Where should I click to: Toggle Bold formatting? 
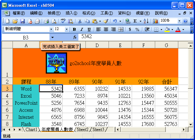75,29
